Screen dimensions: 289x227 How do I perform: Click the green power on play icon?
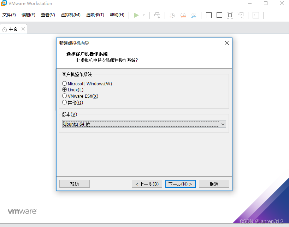pyautogui.click(x=136, y=15)
